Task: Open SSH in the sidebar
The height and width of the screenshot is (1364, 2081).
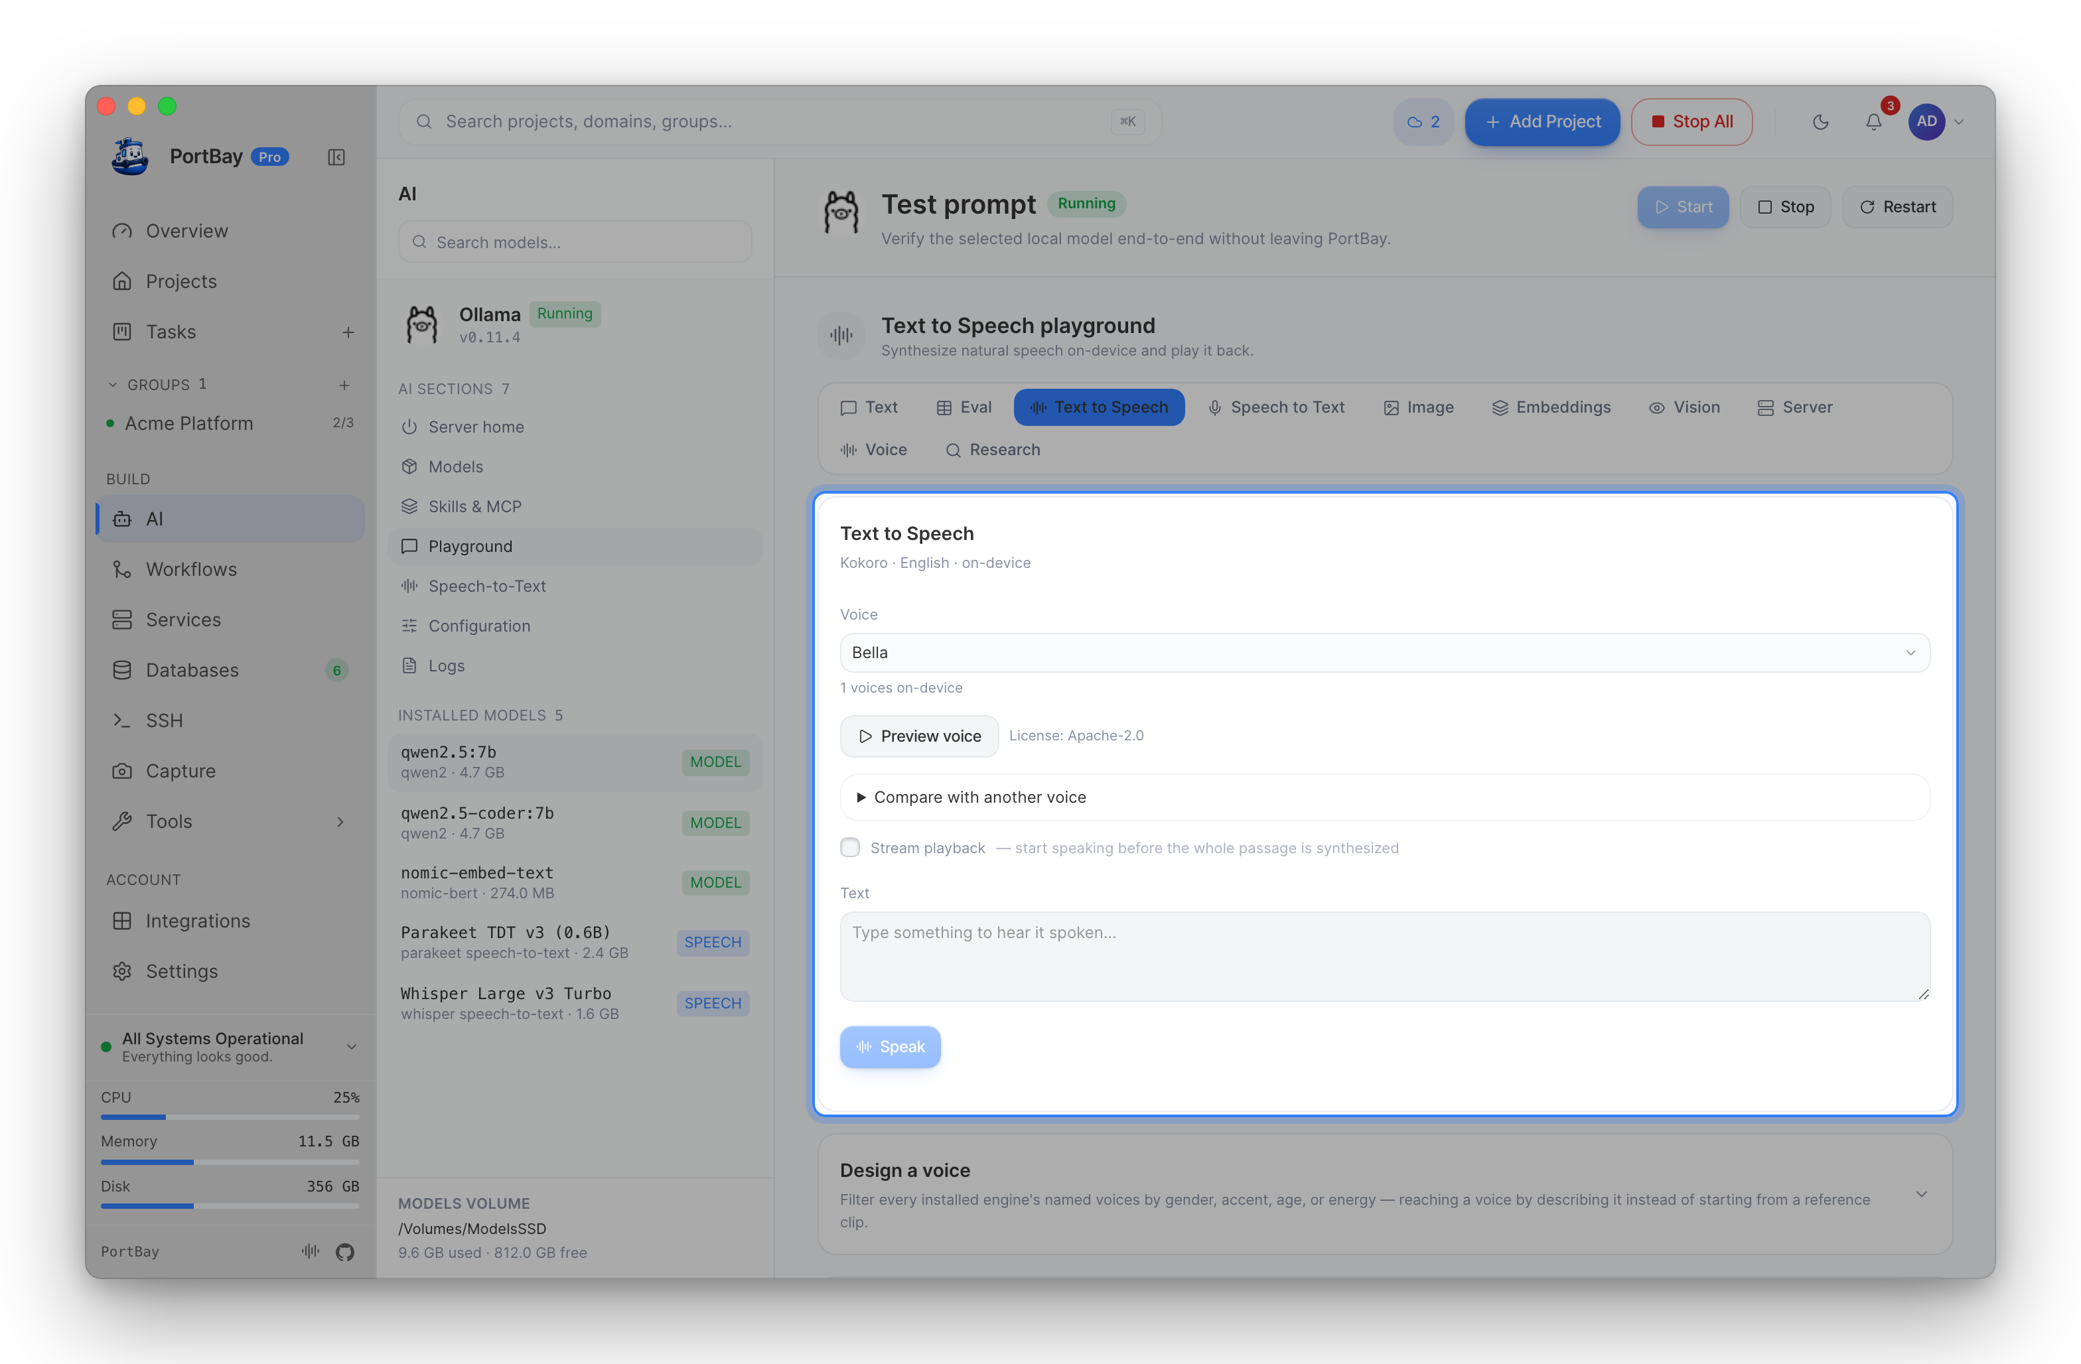Action: point(229,720)
